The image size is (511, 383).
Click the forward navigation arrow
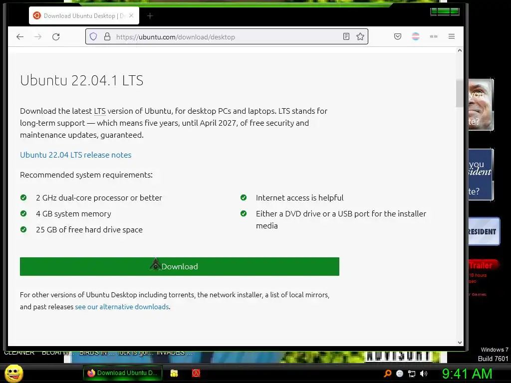[38, 37]
